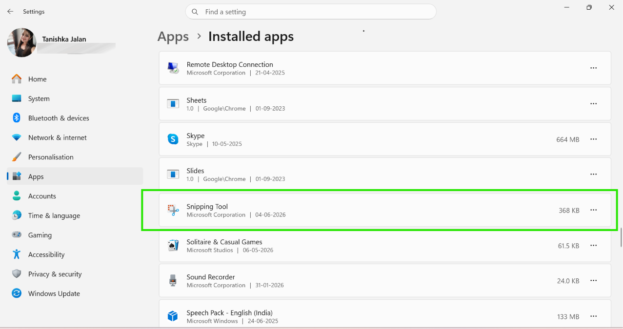The image size is (623, 329).
Task: Click the 133 MB size value
Action: (x=568, y=317)
